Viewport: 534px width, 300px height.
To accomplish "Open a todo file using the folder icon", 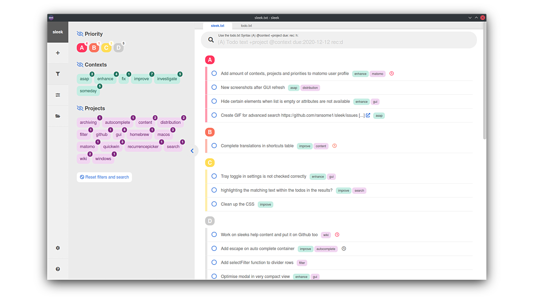I will 58,116.
